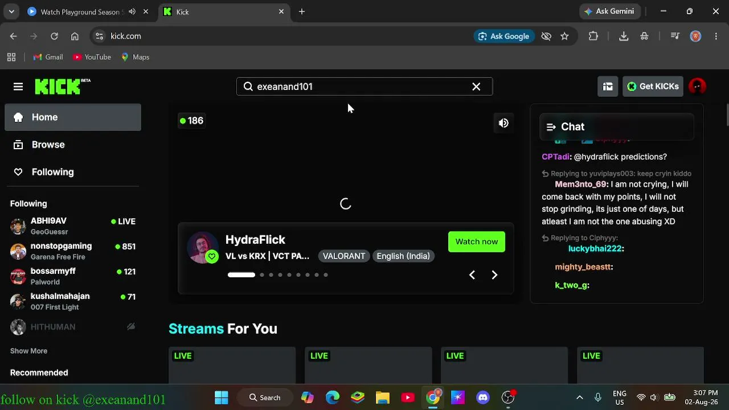The image size is (729, 410).
Task: Toggle the featured stream volume icon
Action: pyautogui.click(x=503, y=123)
